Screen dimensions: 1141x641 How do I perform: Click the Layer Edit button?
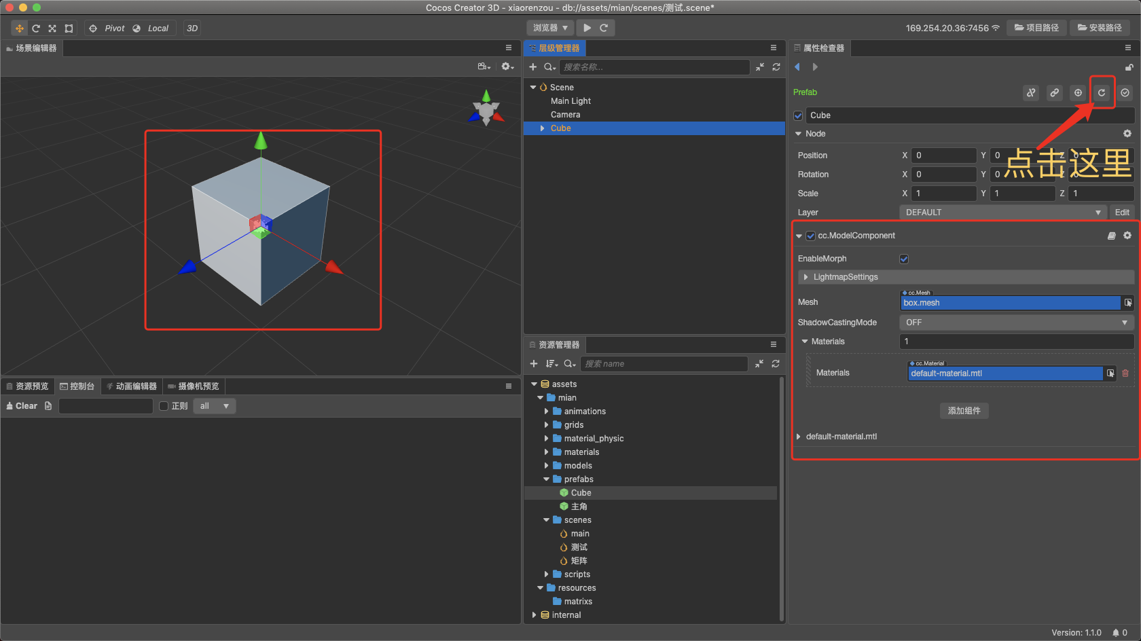1122,213
